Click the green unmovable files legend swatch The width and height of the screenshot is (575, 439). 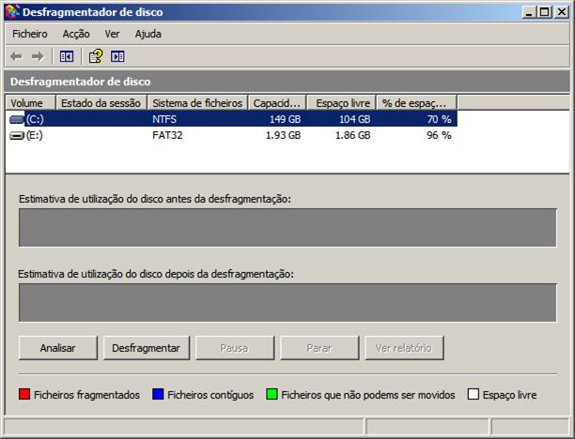[272, 395]
